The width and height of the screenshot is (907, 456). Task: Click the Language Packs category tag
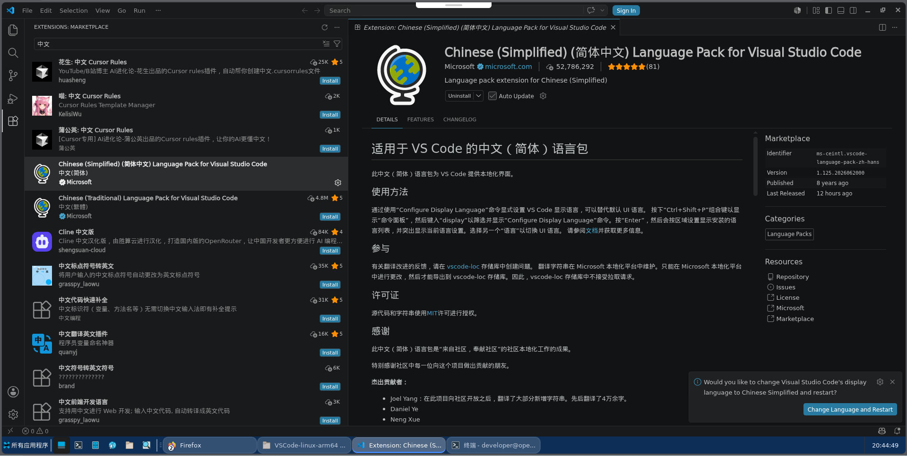tap(789, 234)
